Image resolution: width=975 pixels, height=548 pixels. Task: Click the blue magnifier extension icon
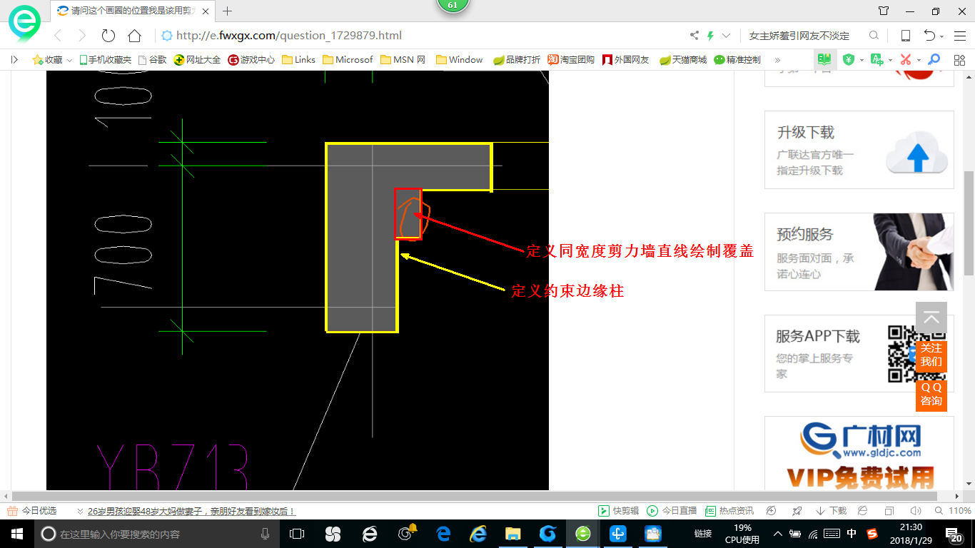click(934, 60)
